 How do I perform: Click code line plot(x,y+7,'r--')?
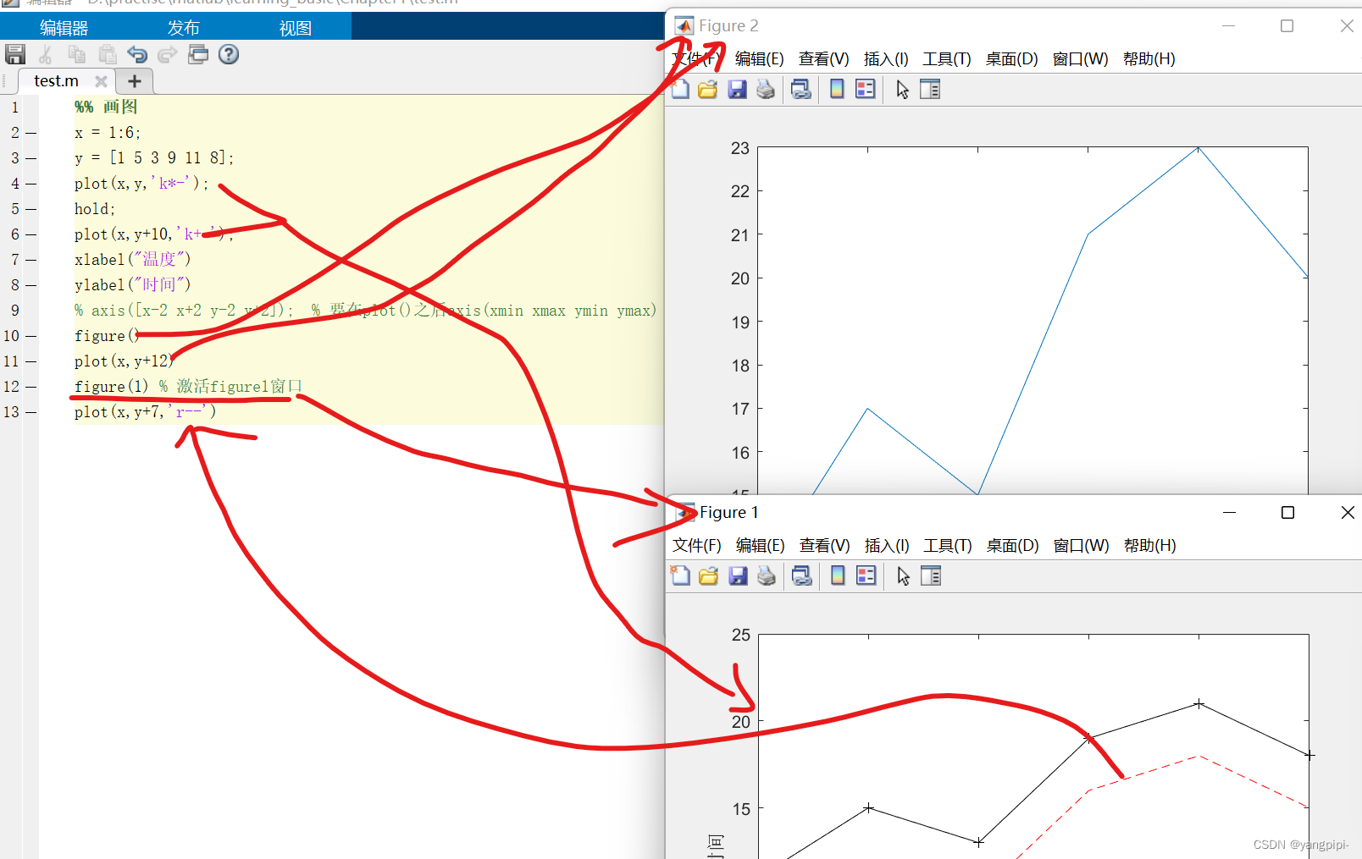[x=146, y=412]
